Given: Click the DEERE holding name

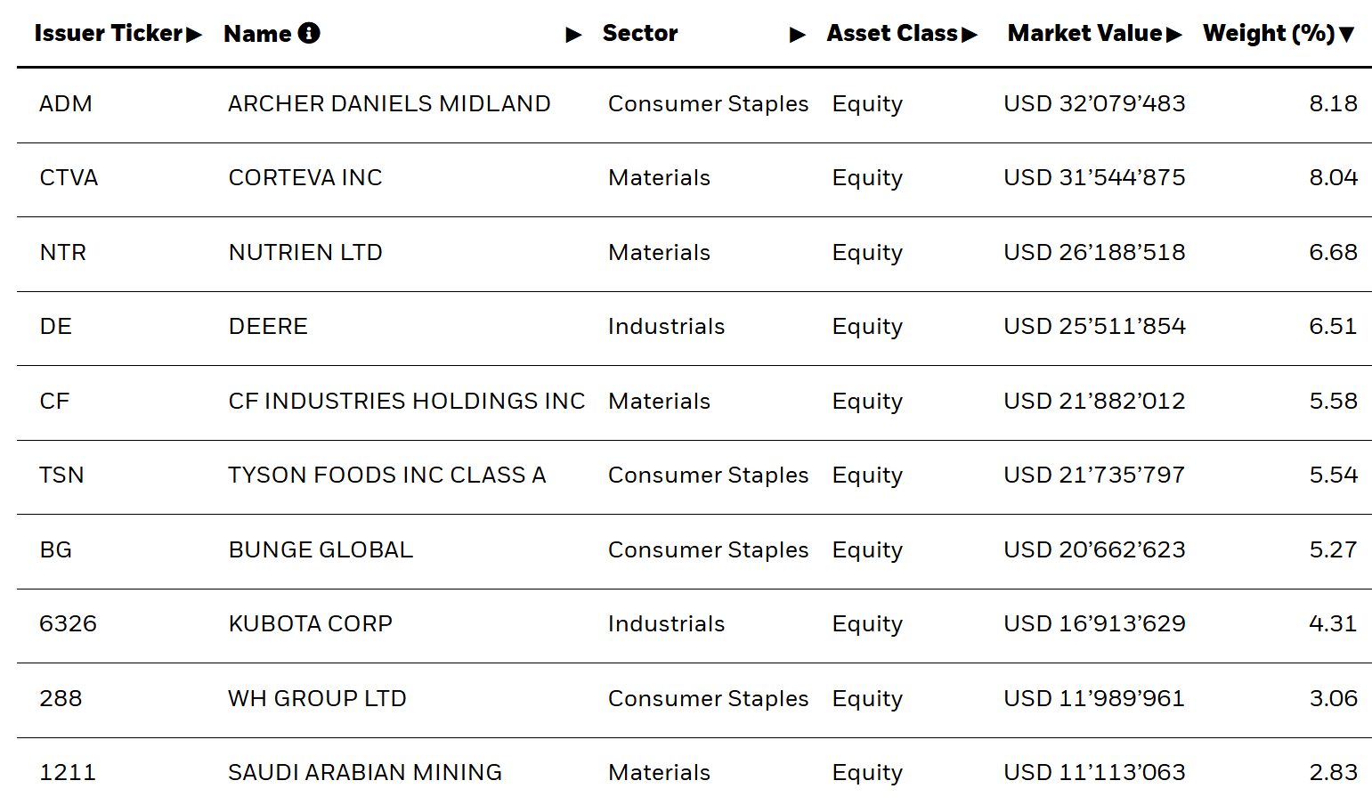Looking at the screenshot, I should click(x=268, y=327).
